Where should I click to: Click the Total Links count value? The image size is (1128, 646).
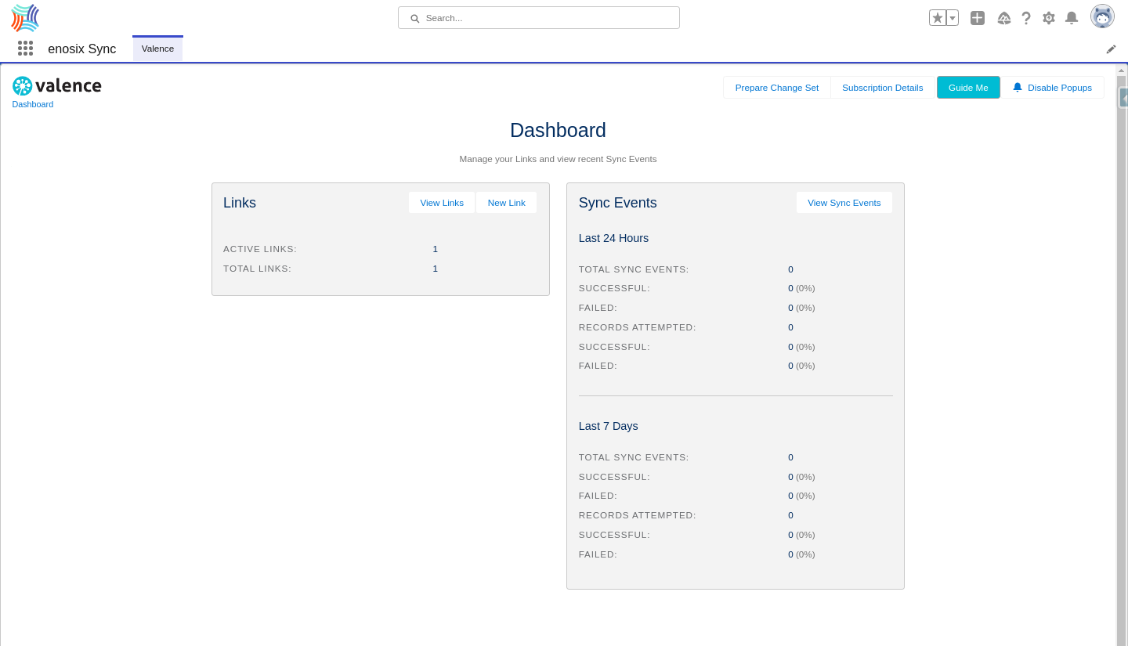tap(436, 269)
